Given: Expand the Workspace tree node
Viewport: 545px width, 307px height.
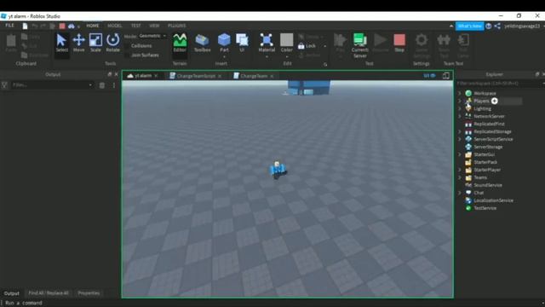Looking at the screenshot, I should pyautogui.click(x=460, y=93).
